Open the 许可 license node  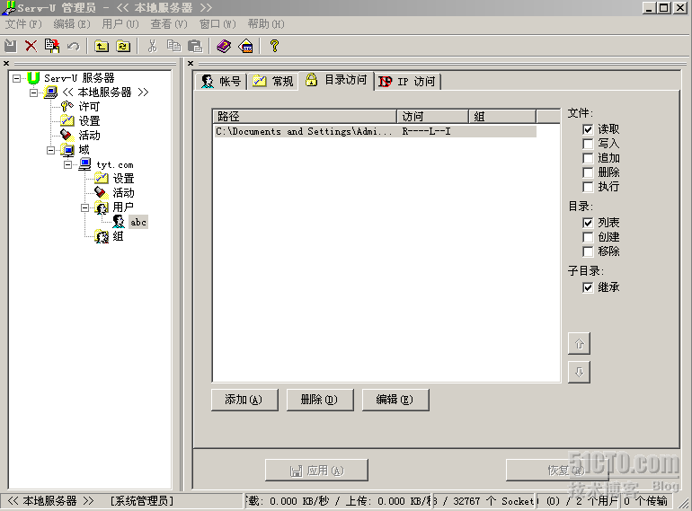tap(89, 106)
